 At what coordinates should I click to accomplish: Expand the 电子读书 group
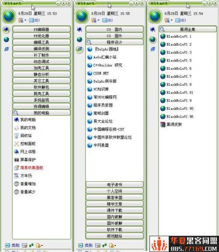pyautogui.click(x=115, y=185)
